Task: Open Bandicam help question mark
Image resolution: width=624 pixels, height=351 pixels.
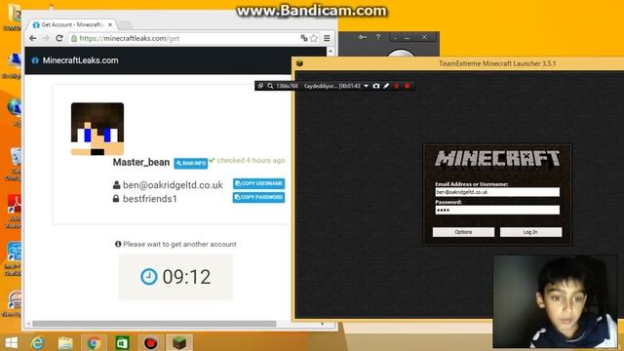Action: [378, 37]
